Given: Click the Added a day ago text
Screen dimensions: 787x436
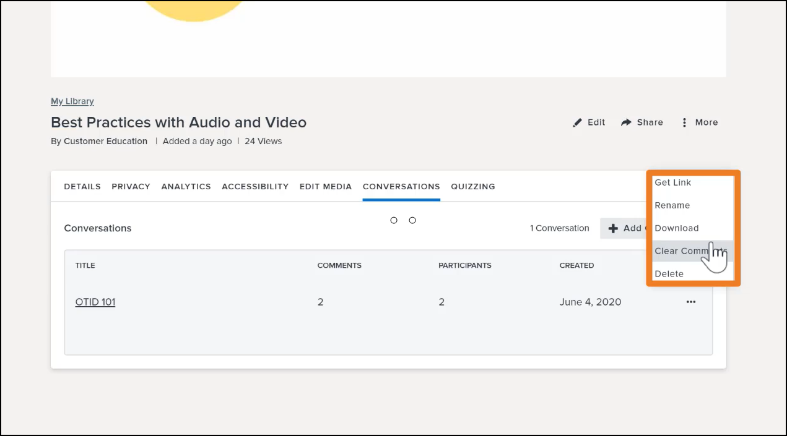Looking at the screenshot, I should 198,141.
